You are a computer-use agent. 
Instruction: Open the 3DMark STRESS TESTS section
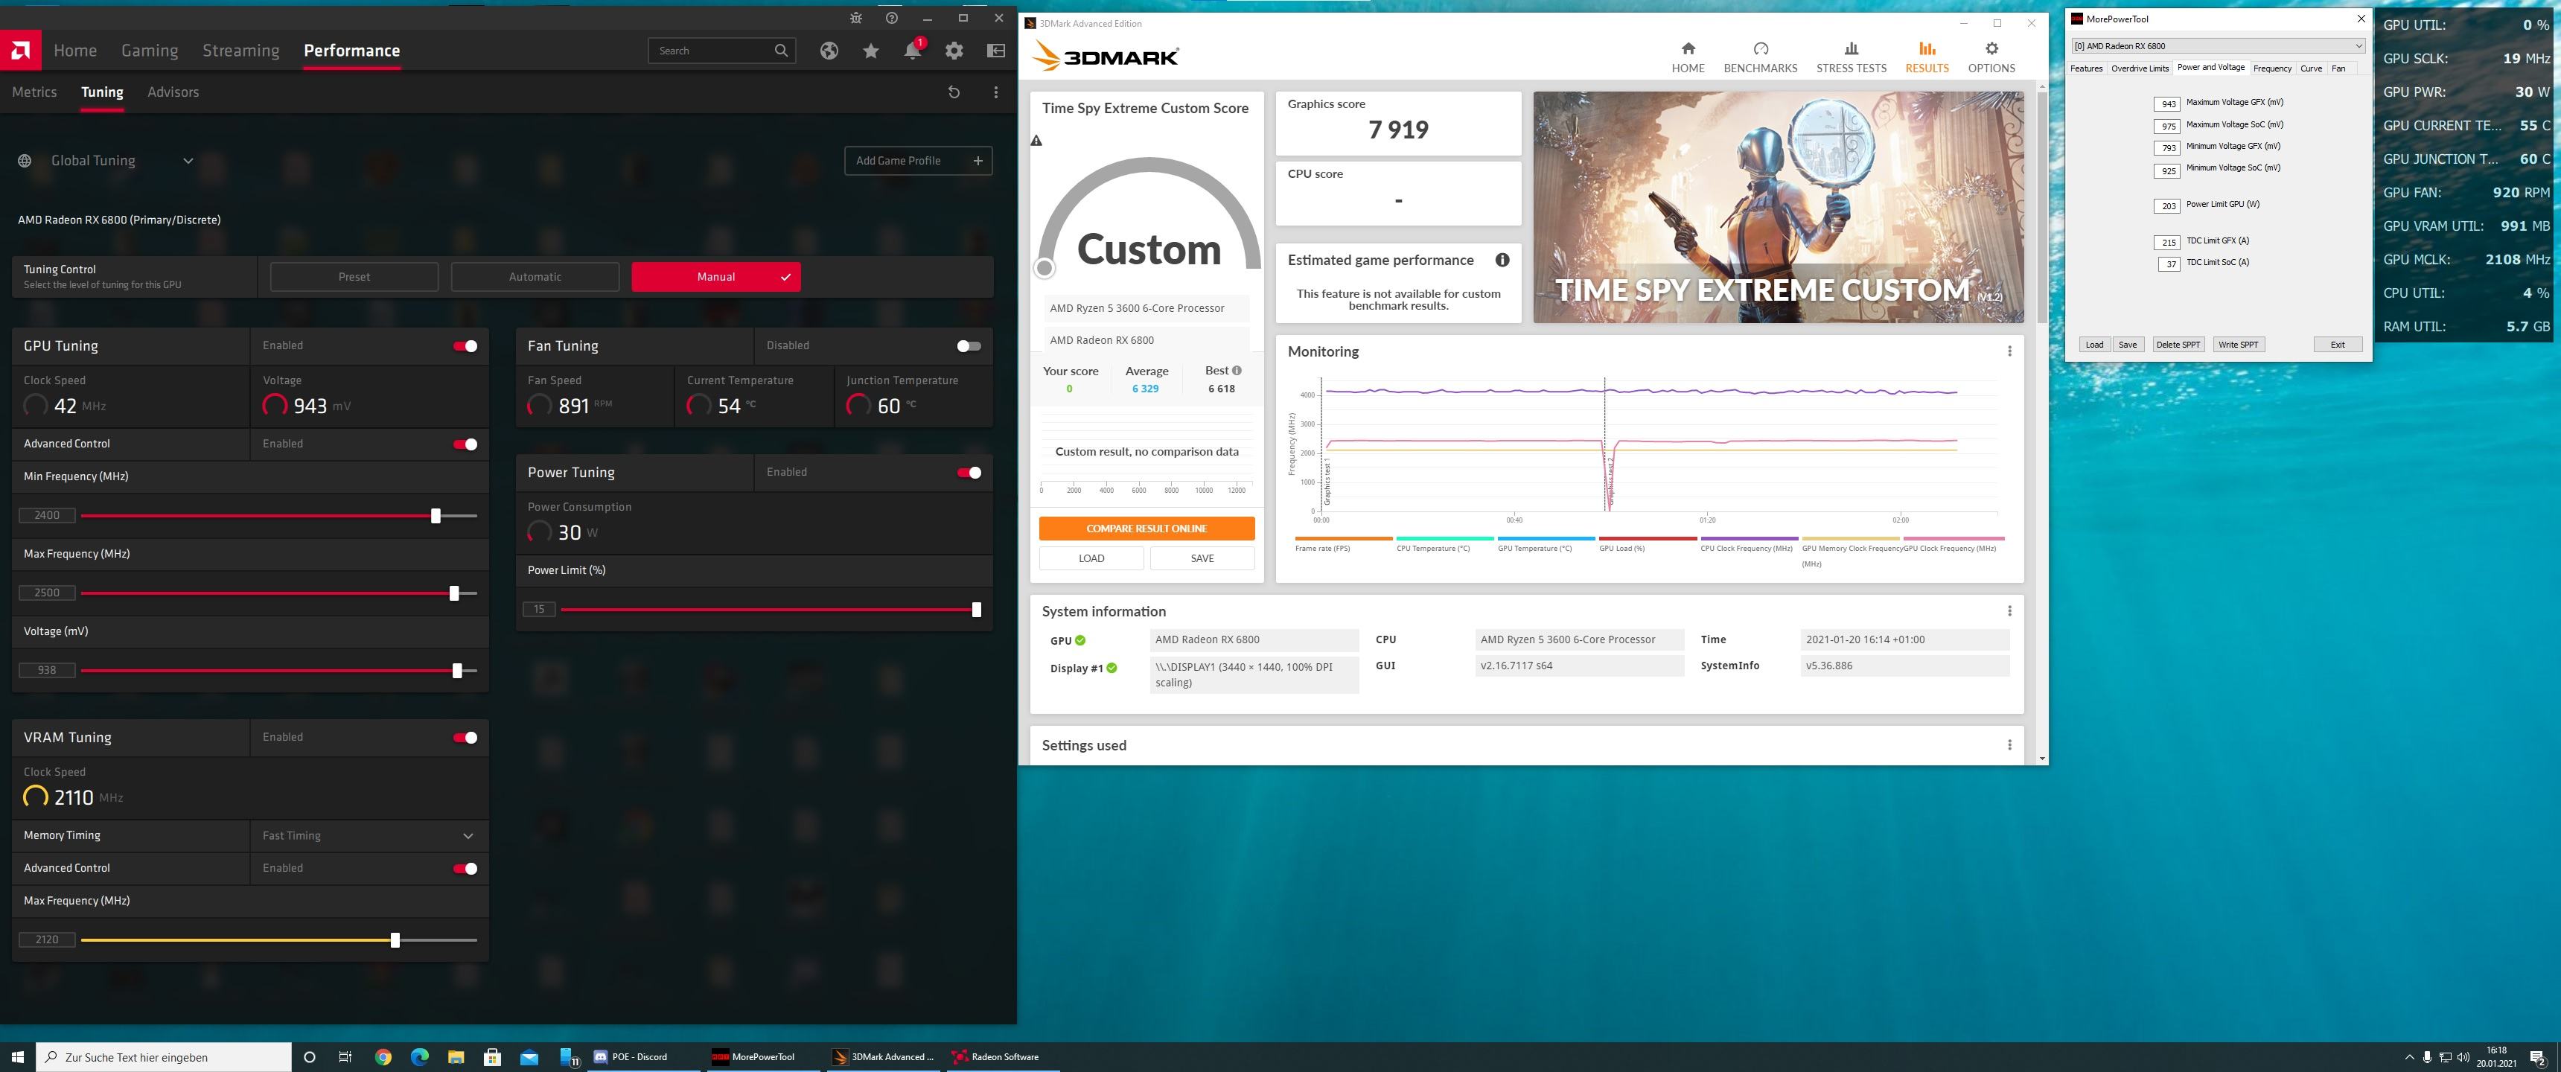(x=1850, y=57)
